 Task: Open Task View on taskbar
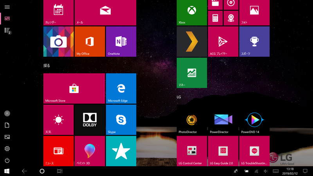[x=59, y=171]
